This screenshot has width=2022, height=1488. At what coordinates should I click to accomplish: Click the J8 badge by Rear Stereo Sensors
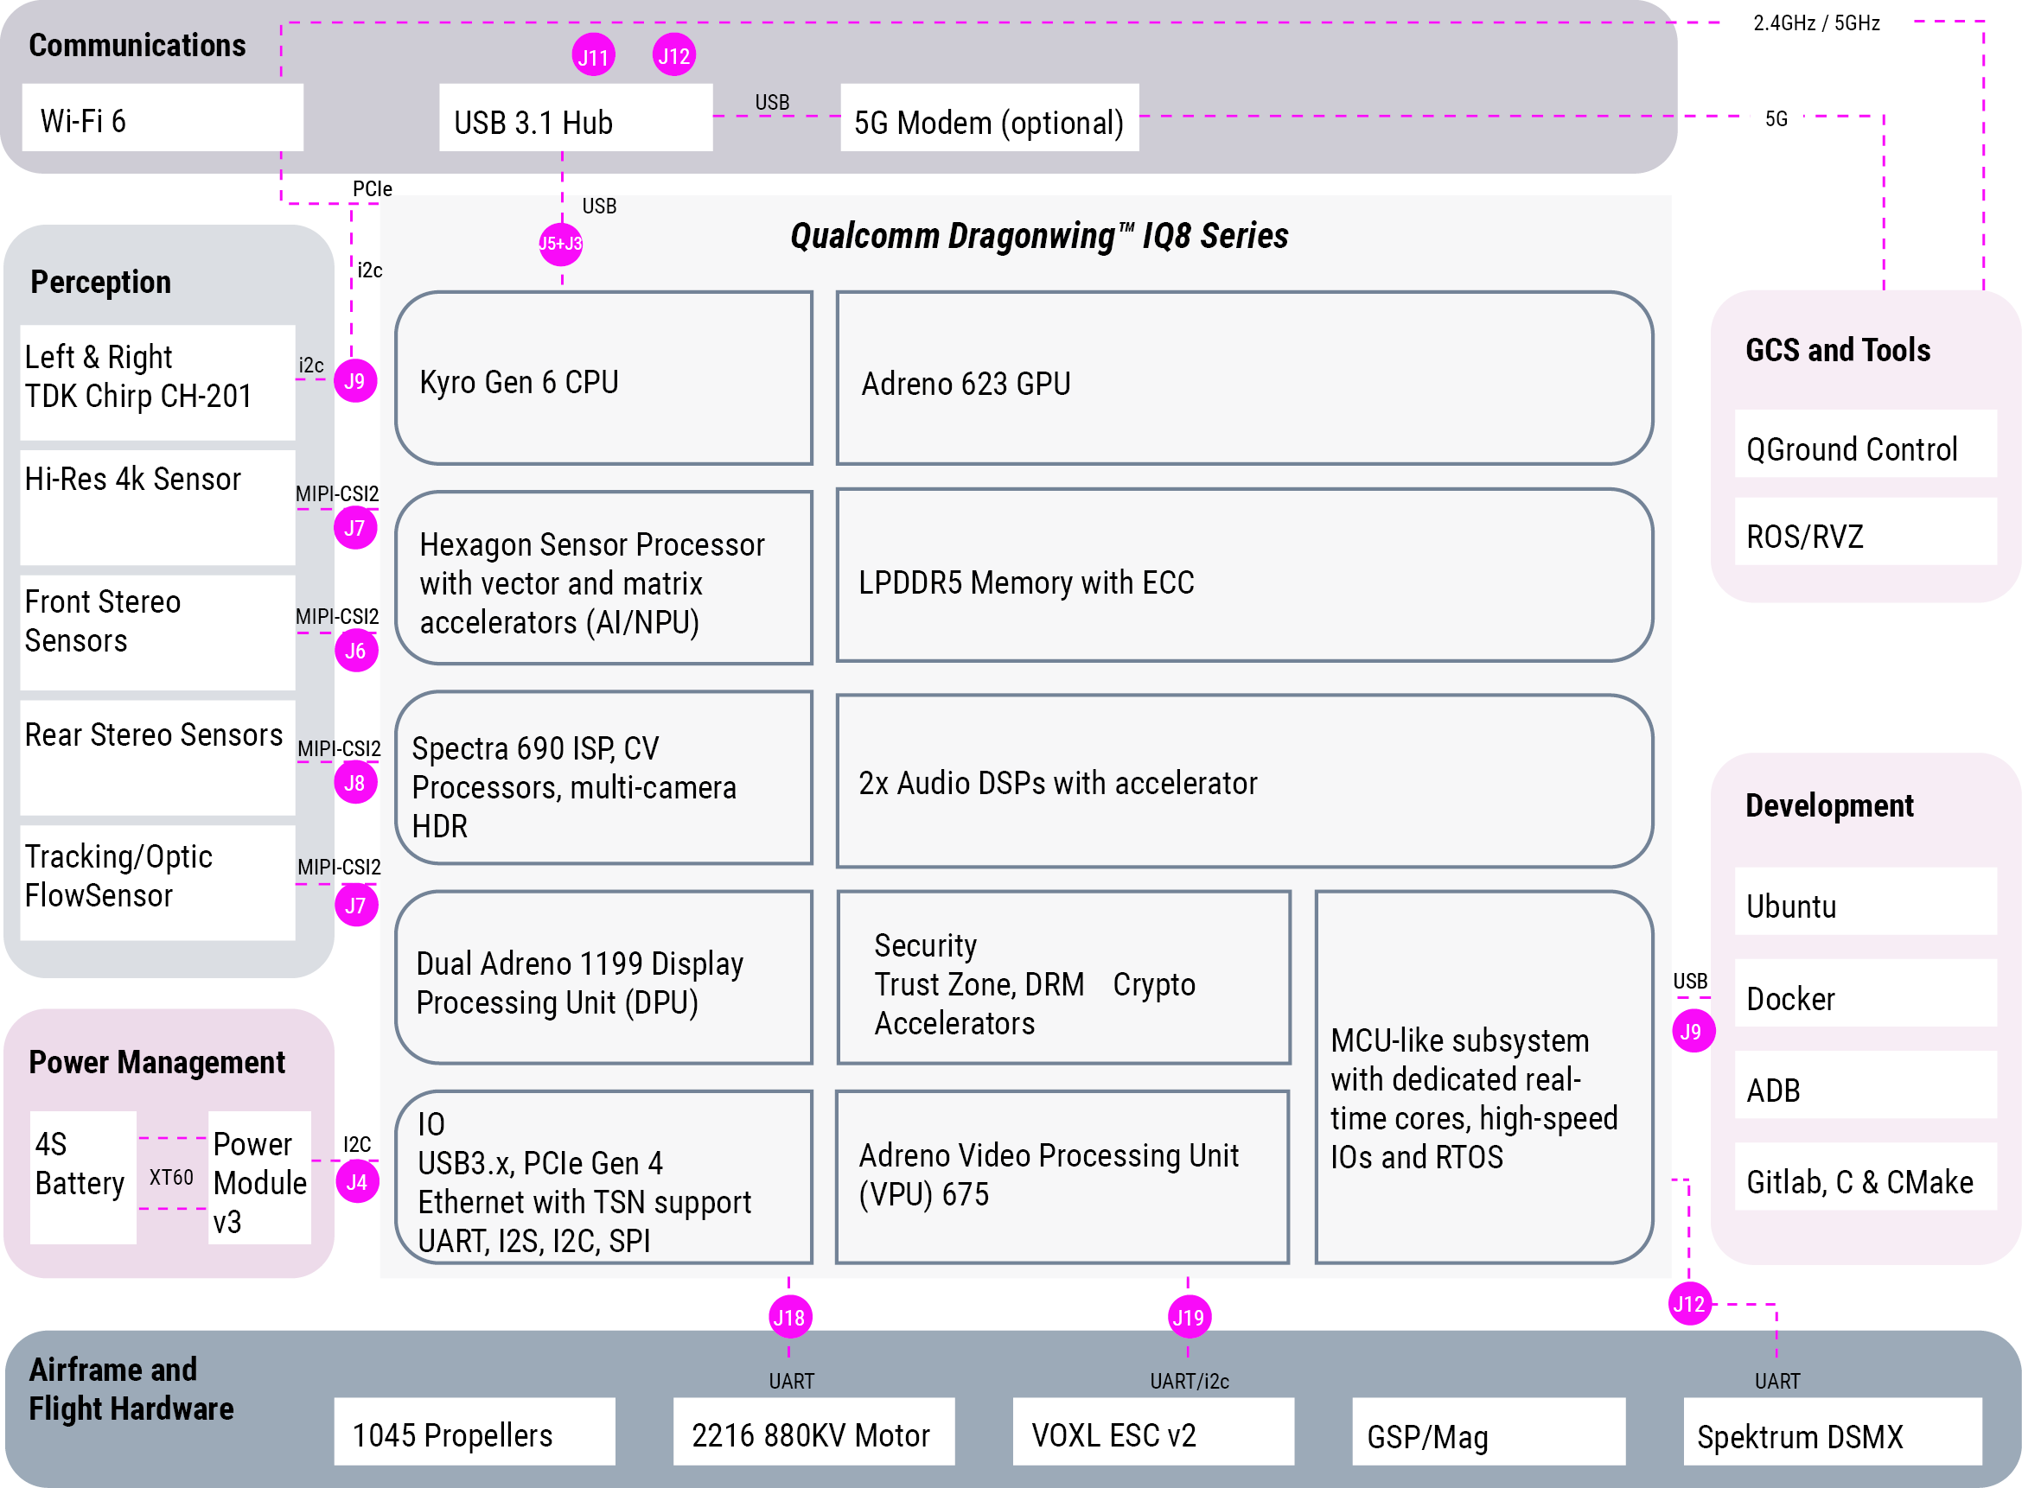[355, 782]
